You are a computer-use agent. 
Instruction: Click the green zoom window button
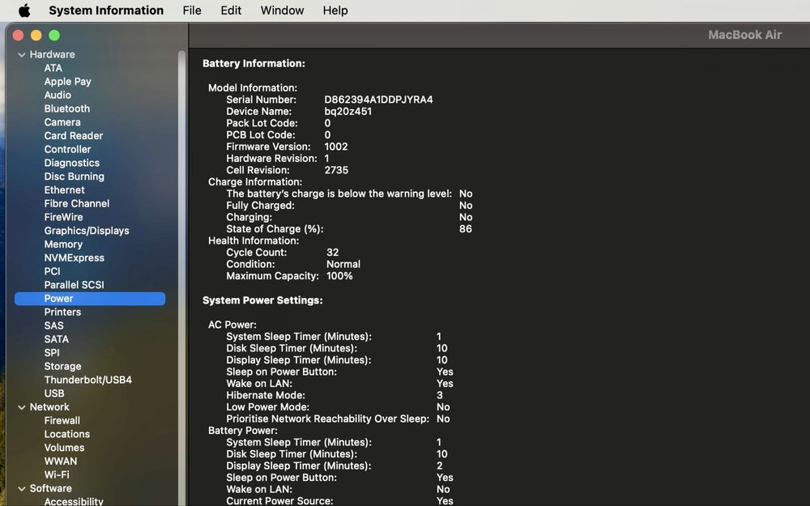pos(54,35)
